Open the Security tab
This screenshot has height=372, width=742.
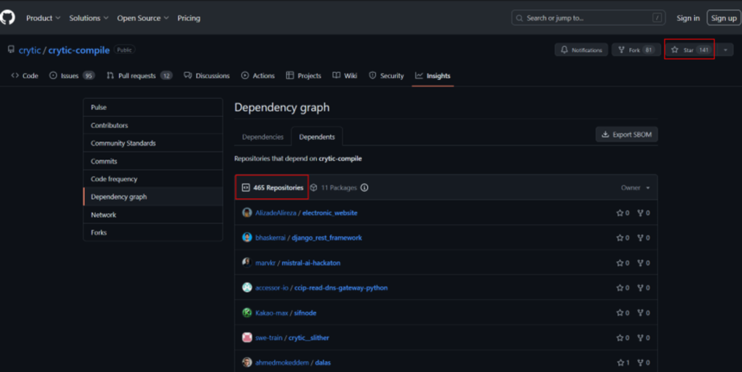(386, 76)
